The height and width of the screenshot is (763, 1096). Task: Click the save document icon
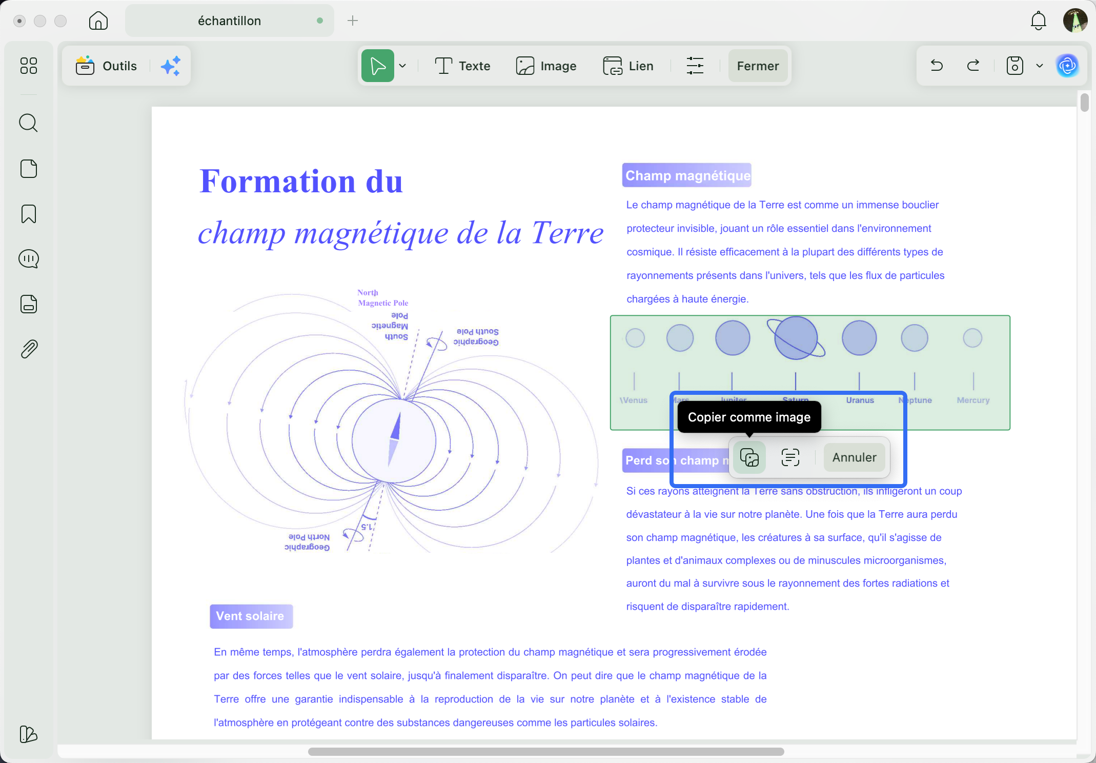[x=1015, y=66]
